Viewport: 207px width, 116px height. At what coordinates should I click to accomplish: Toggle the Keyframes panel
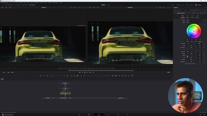click(180, 5)
